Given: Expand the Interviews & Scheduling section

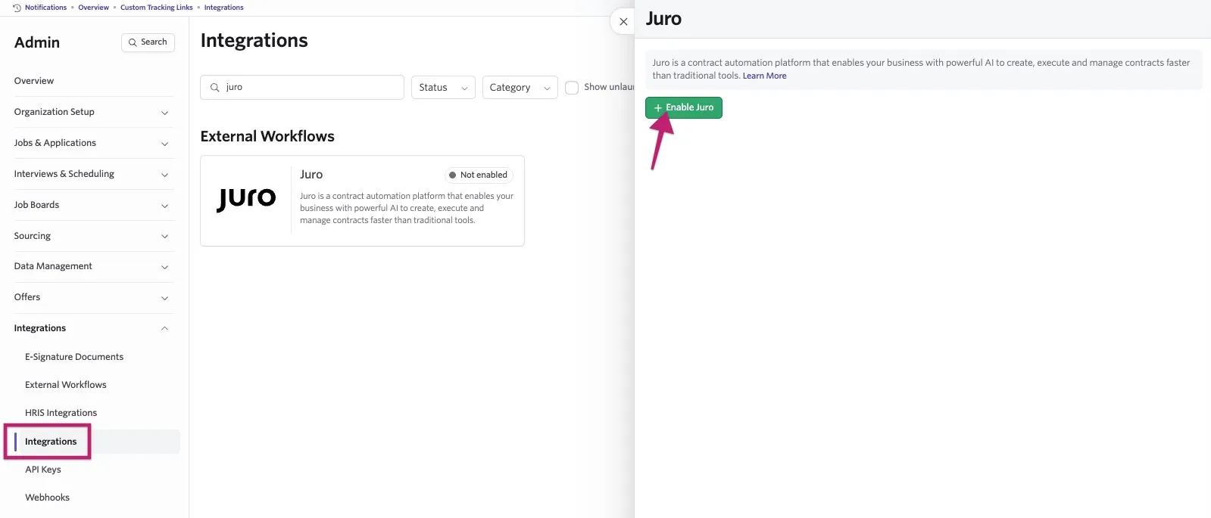Looking at the screenshot, I should point(94,174).
